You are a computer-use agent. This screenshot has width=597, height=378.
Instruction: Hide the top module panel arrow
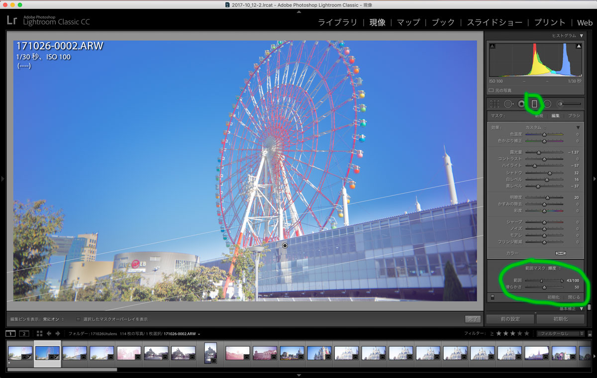click(298, 11)
